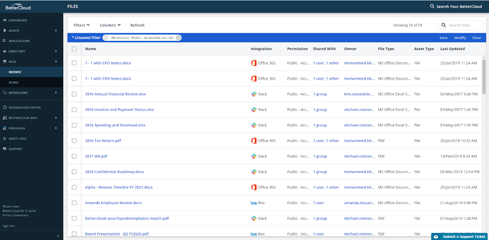489x240 pixels.
Task: Click Box icon for Amanda Employee Review
Action: [254, 203]
